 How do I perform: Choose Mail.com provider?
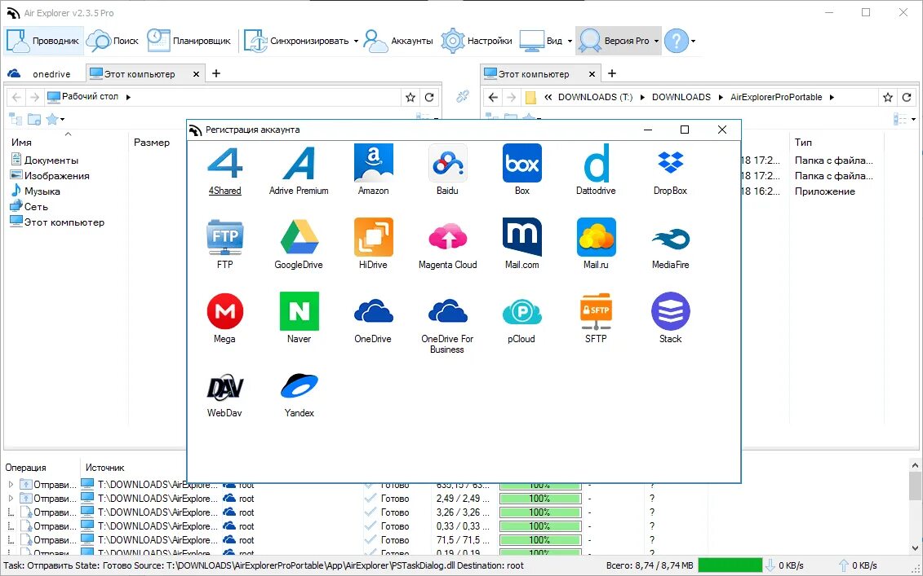click(522, 244)
